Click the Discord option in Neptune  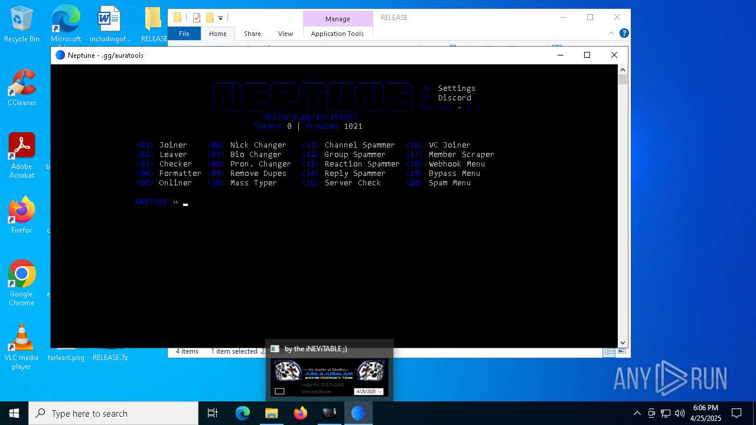coord(454,97)
